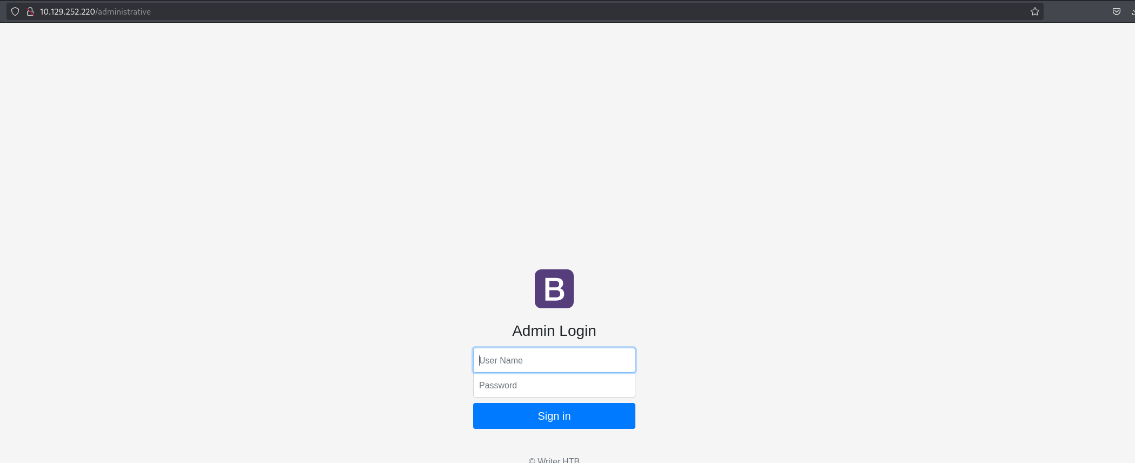Click empty space in the address bar

tap(541, 11)
